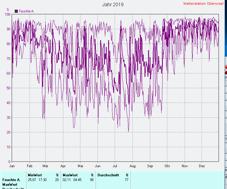
Task: Click the 30 y-axis label
Action: point(8,118)
